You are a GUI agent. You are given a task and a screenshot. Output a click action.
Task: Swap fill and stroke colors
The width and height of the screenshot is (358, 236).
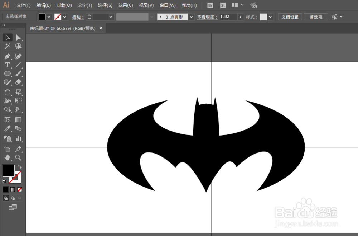tap(20, 166)
